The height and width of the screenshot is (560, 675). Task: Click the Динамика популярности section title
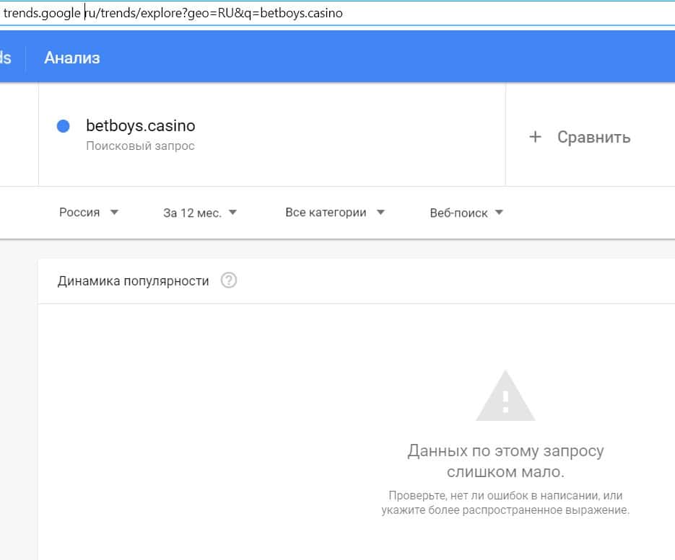(x=134, y=281)
